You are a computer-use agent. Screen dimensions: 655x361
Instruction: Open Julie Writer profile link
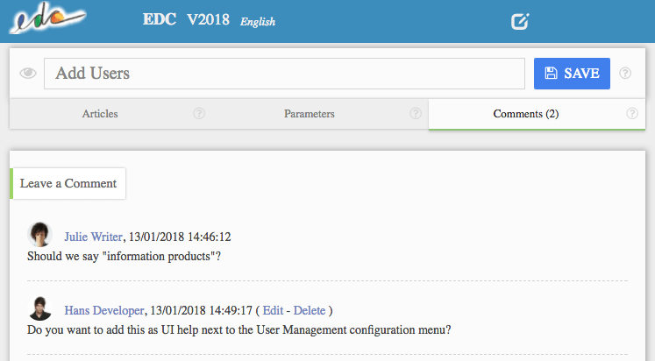click(x=94, y=237)
